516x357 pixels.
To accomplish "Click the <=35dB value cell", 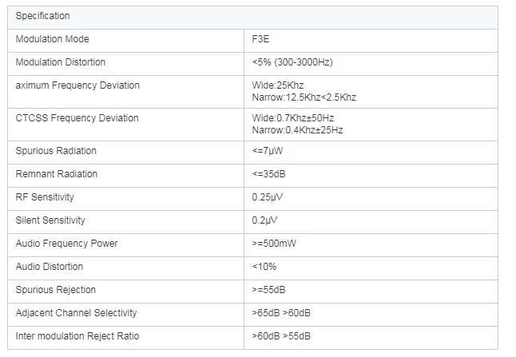I will pos(269,174).
